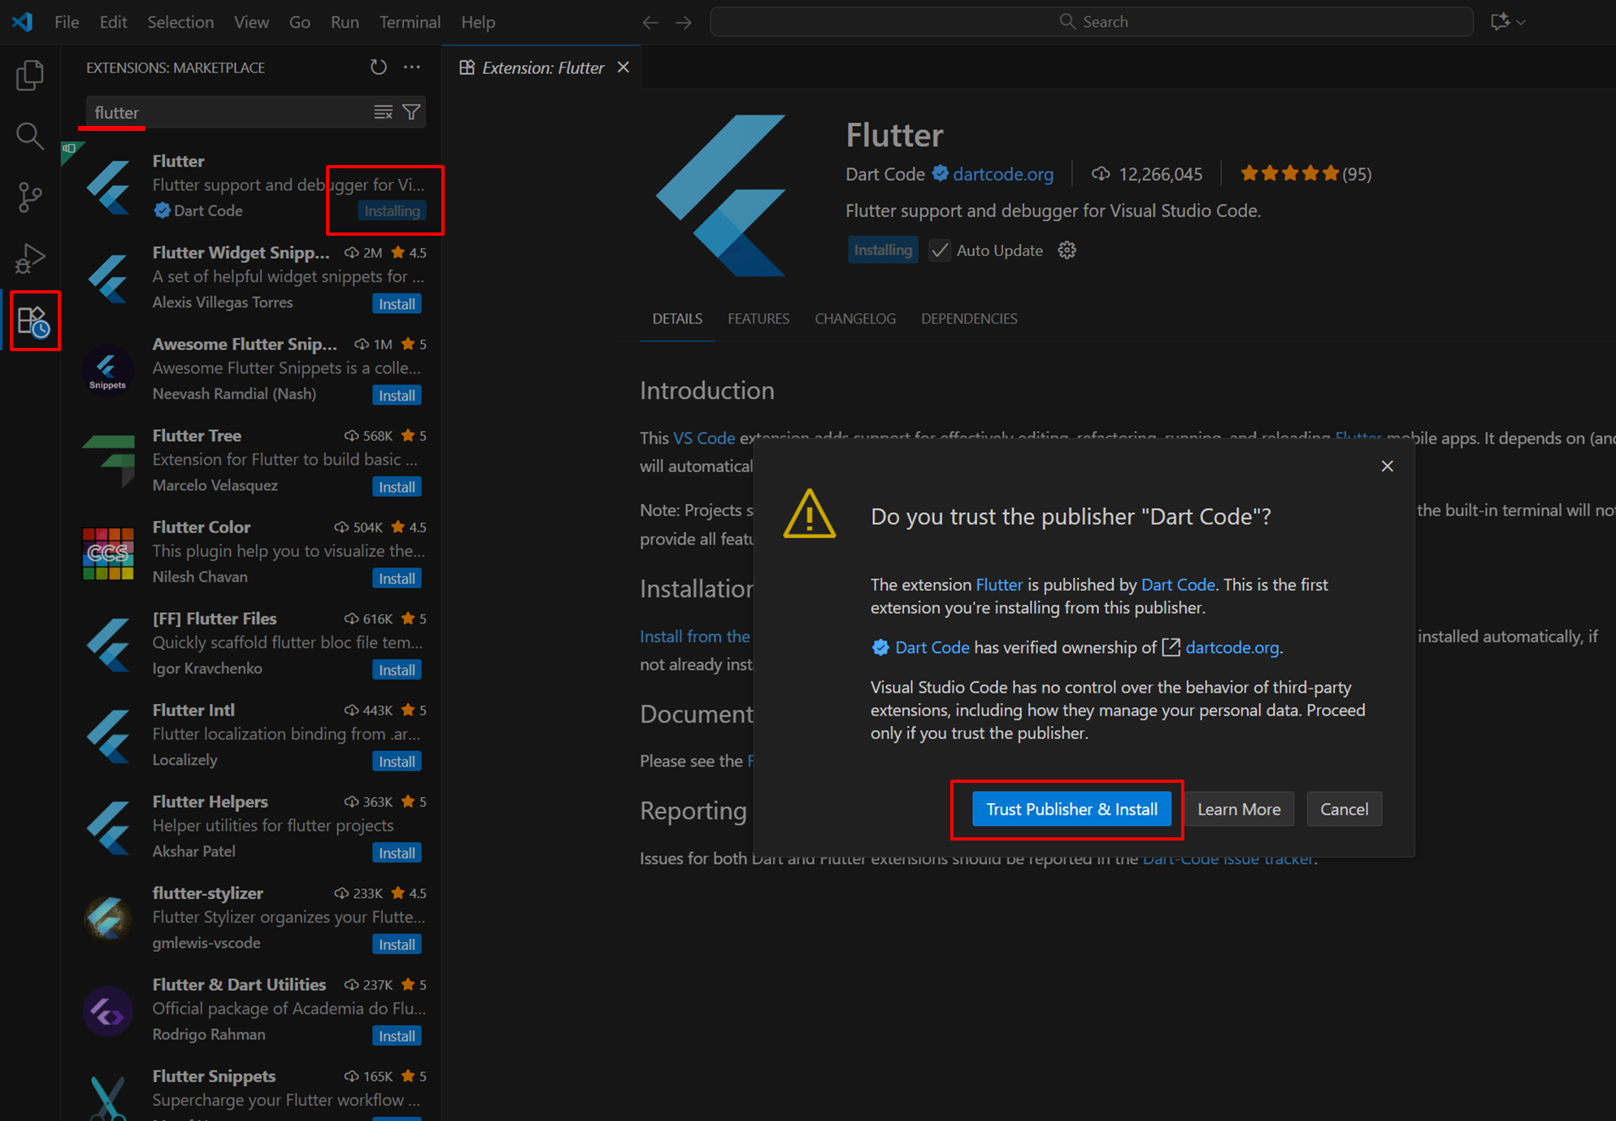Viewport: 1616px width, 1121px height.
Task: Open the Run and Debug view icon
Action: 30,259
